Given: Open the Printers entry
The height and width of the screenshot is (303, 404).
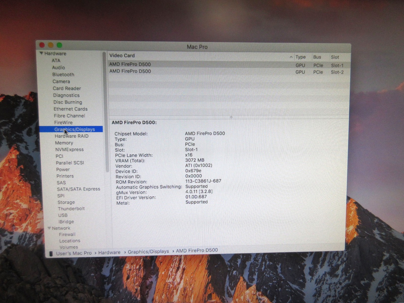Looking at the screenshot, I should [x=65, y=176].
